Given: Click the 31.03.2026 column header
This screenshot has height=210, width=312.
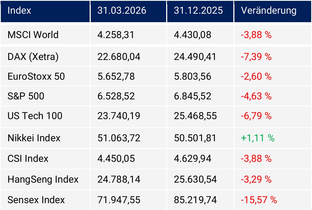Looking at the screenshot, I should 122,11.
